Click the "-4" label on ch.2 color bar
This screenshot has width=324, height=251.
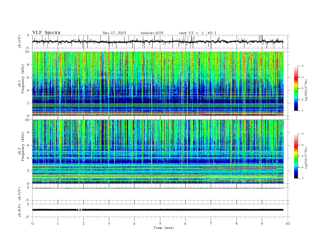pos(302,145)
